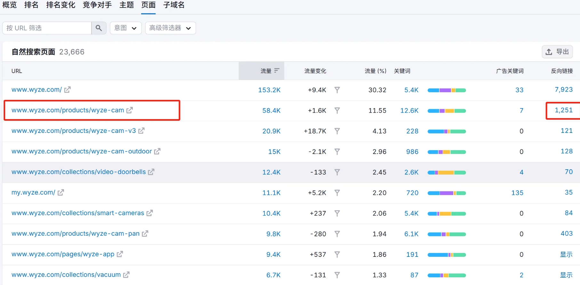Open external link icon for vacuum collection URL
Image resolution: width=580 pixels, height=285 pixels.
point(126,275)
